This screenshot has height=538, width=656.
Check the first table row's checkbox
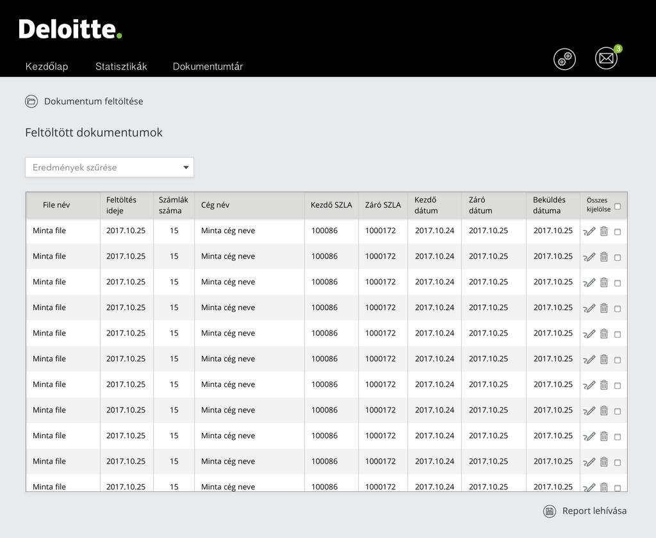coord(618,232)
